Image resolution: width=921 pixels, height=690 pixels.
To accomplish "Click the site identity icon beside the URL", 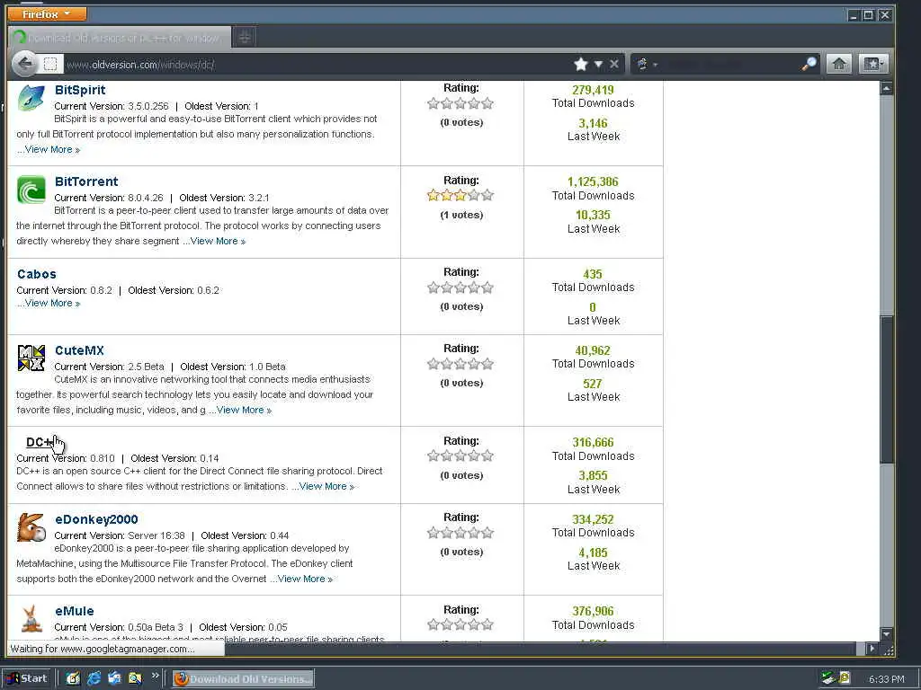I will [50, 64].
